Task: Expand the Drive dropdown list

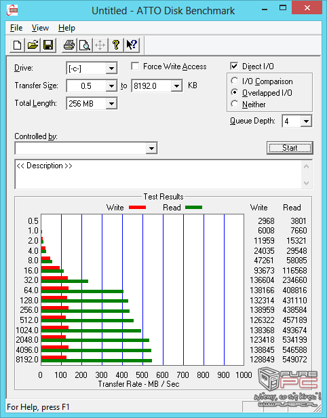Action: pos(111,69)
